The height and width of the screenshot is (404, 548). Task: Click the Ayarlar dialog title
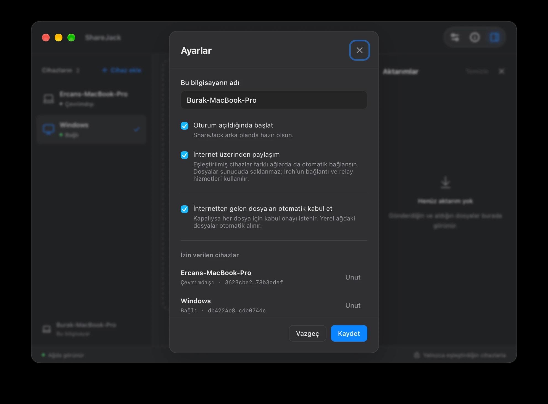pos(196,50)
